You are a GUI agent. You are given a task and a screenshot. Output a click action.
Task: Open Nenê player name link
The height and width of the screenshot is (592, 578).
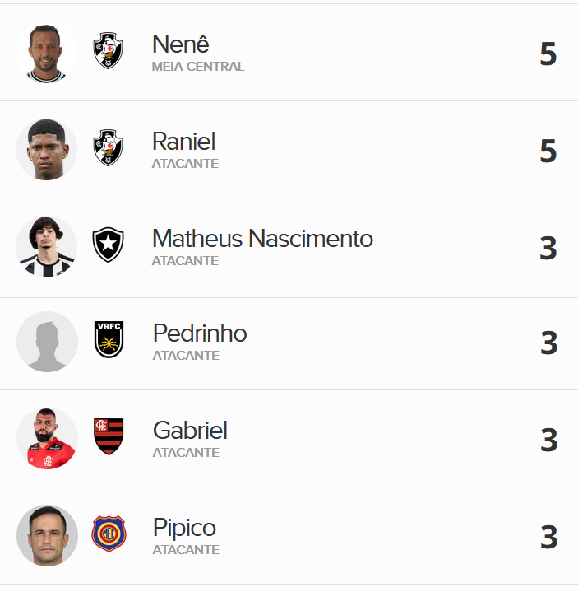pyautogui.click(x=180, y=44)
